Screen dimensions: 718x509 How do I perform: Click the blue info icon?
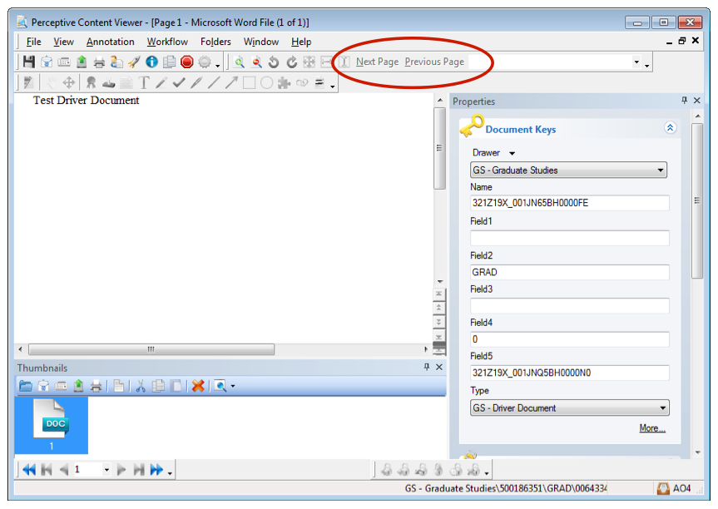(151, 62)
